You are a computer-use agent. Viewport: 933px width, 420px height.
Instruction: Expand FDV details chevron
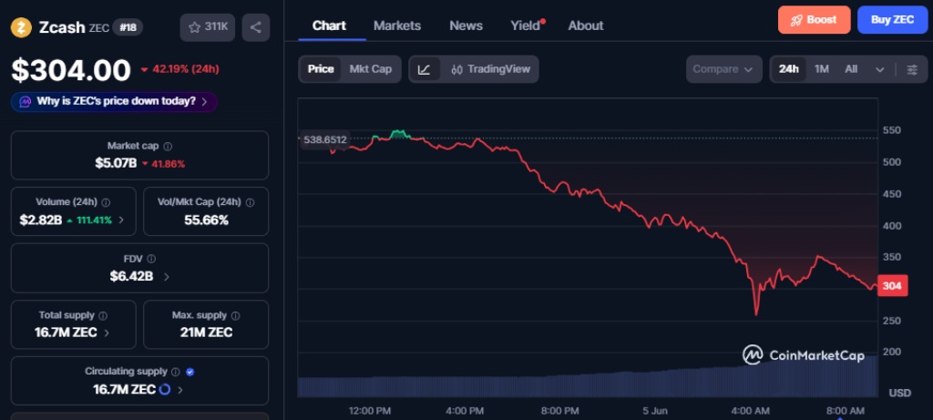(x=166, y=277)
